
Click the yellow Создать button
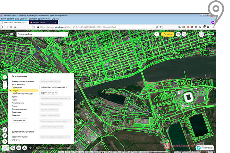(x=167, y=34)
